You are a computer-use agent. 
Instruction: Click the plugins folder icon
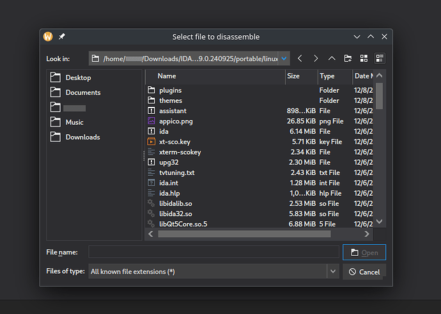(x=151, y=90)
